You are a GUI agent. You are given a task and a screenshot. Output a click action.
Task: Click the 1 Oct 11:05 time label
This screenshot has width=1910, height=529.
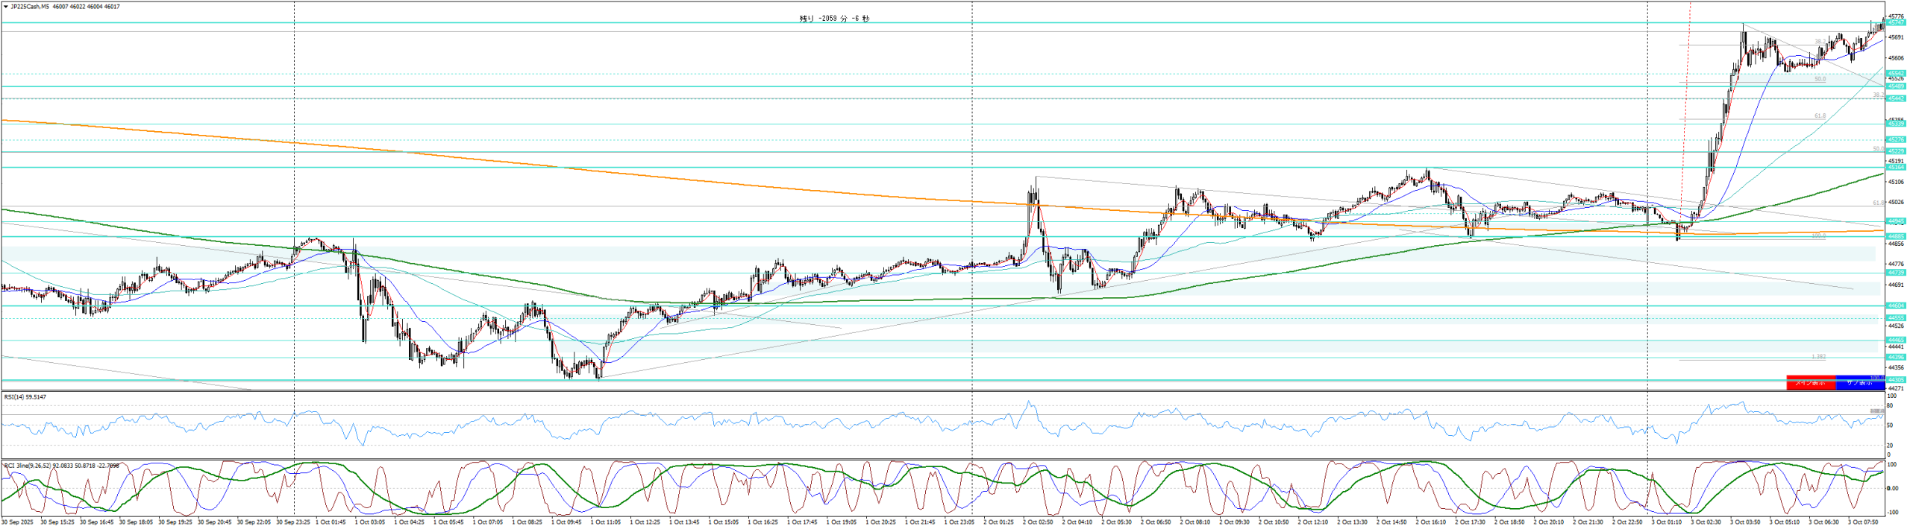[605, 522]
